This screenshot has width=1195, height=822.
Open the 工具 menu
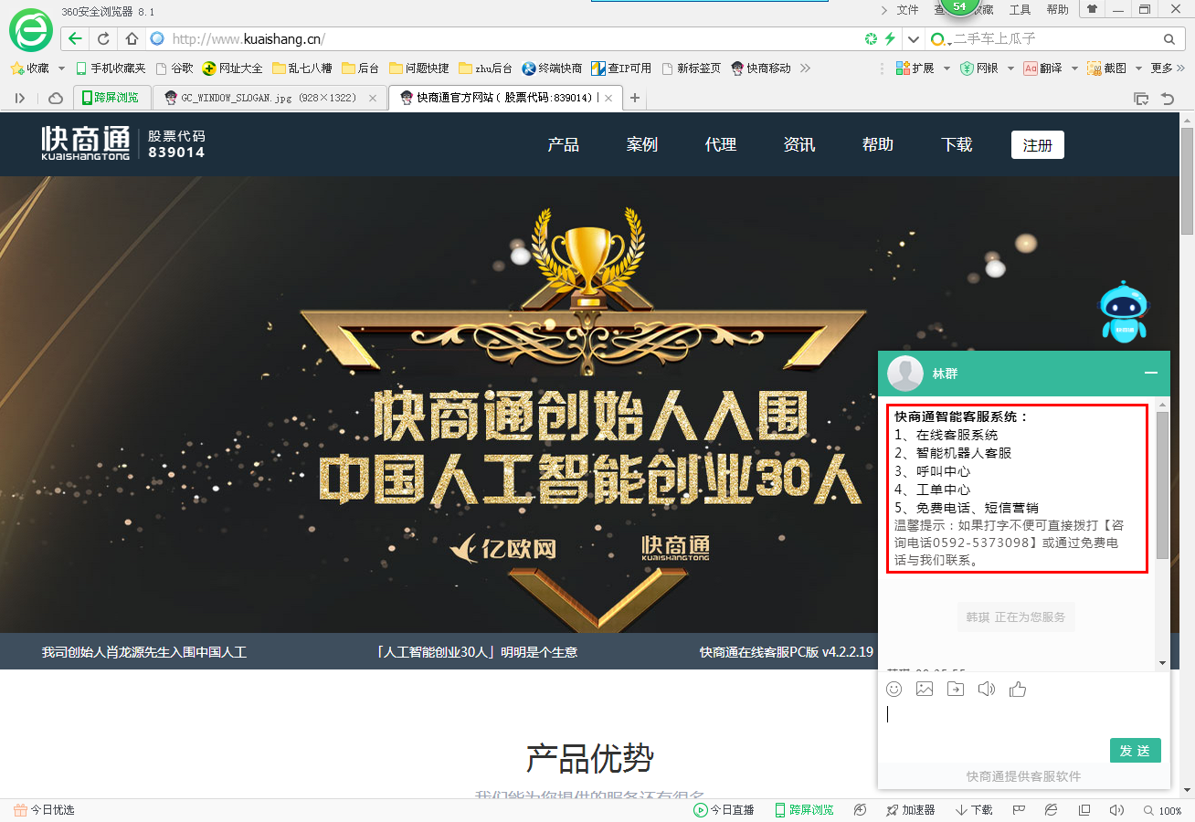(1020, 9)
